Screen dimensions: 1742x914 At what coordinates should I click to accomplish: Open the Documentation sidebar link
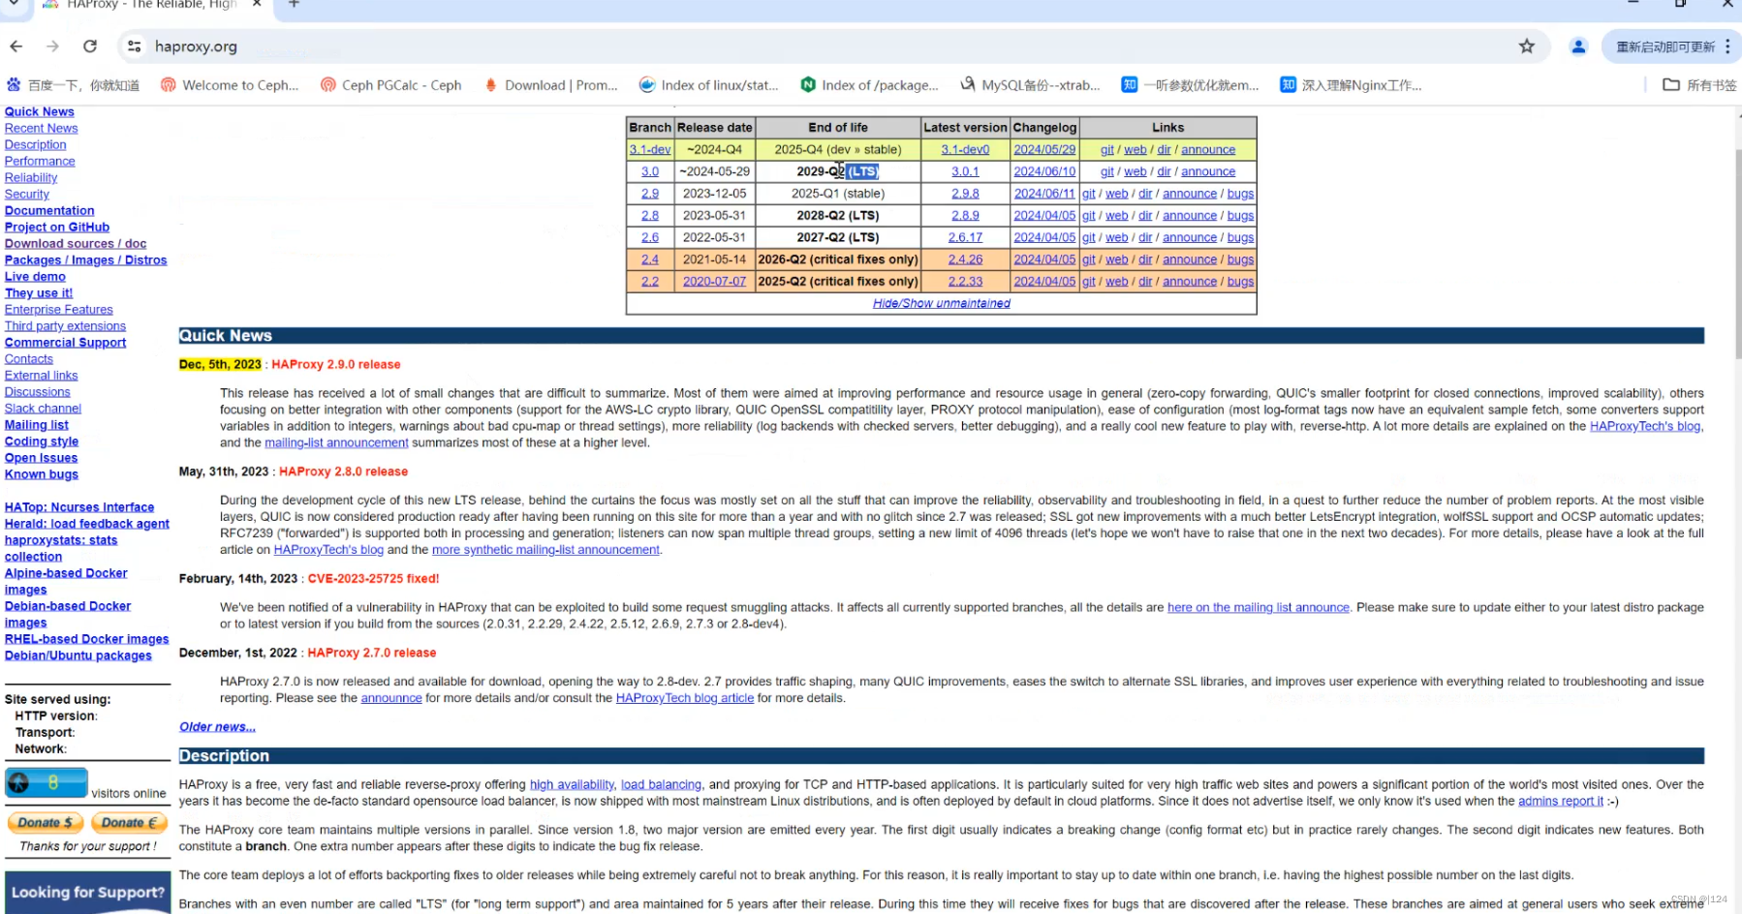pyautogui.click(x=49, y=211)
